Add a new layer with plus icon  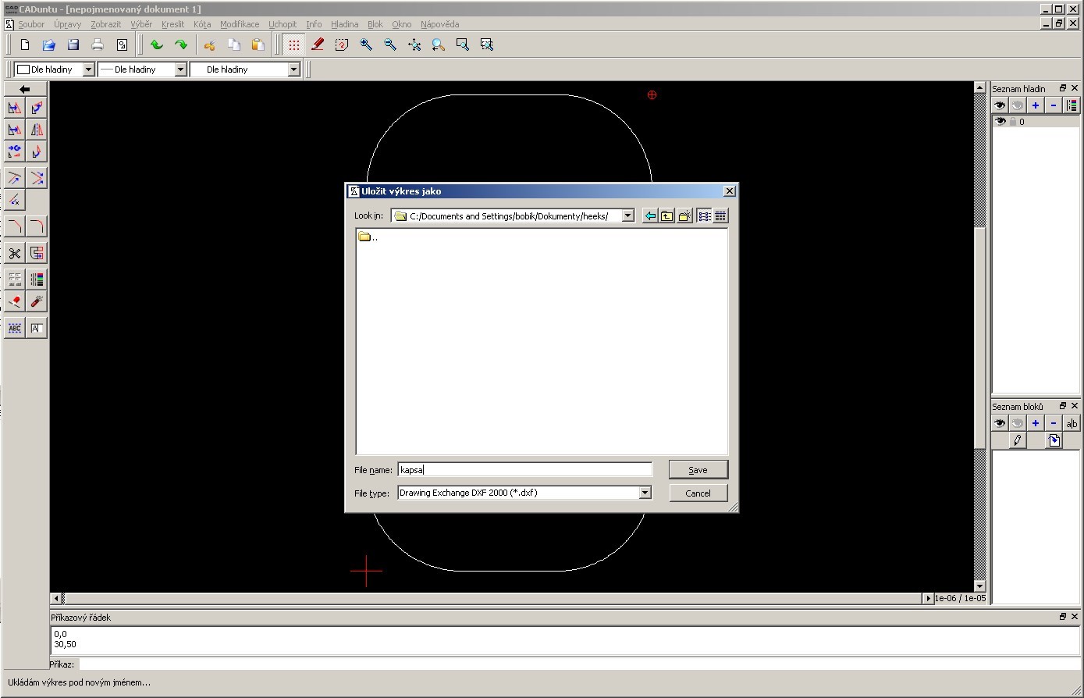[1036, 105]
